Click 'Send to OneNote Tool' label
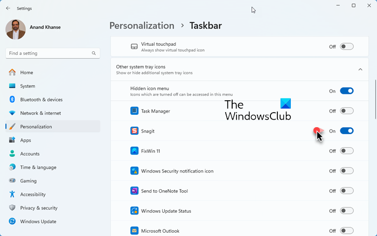The height and width of the screenshot is (236, 377). (x=164, y=191)
